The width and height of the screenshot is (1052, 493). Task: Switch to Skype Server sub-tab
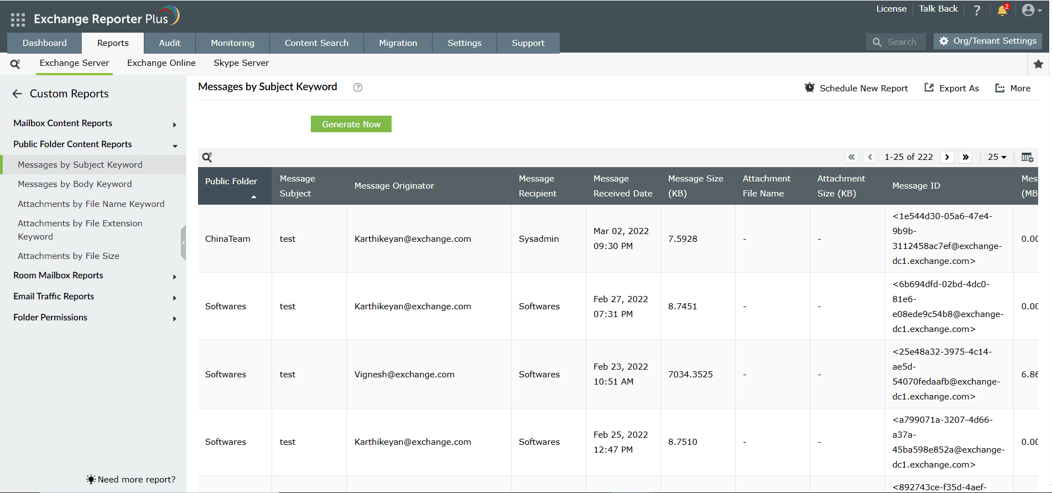tap(241, 63)
